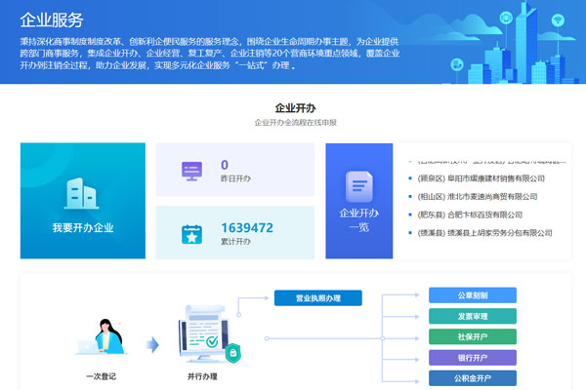The image size is (586, 390).
Task: Click the 1639472 cumulative total number
Action: 246,228
